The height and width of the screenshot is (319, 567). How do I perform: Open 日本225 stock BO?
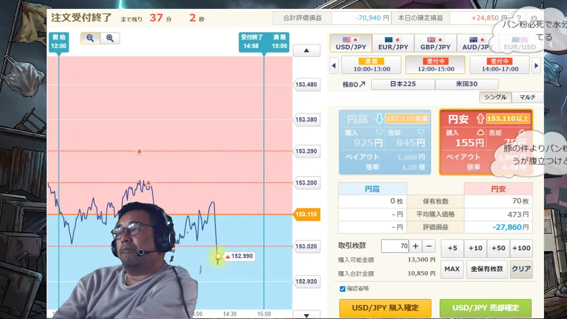coord(403,84)
